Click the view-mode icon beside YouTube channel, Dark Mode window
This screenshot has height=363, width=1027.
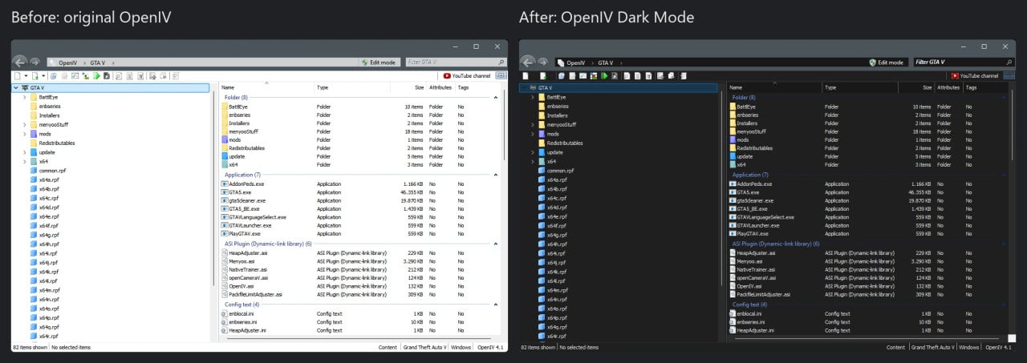point(1009,76)
